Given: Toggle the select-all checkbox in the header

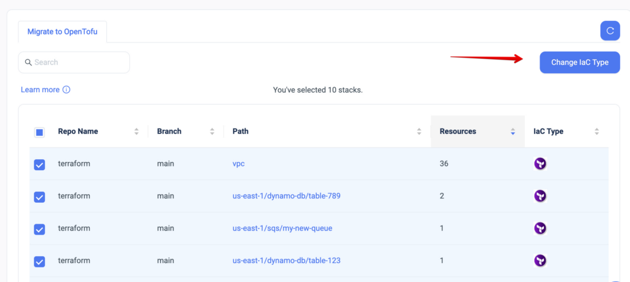Looking at the screenshot, I should click(x=39, y=132).
